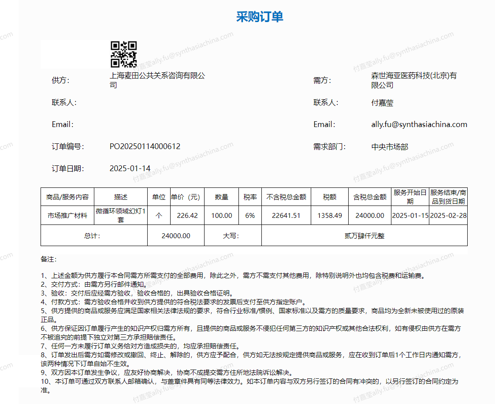This screenshot has height=404, width=495.
Task: Select the 贰万肆仟元整 amount in words
Action: click(364, 236)
